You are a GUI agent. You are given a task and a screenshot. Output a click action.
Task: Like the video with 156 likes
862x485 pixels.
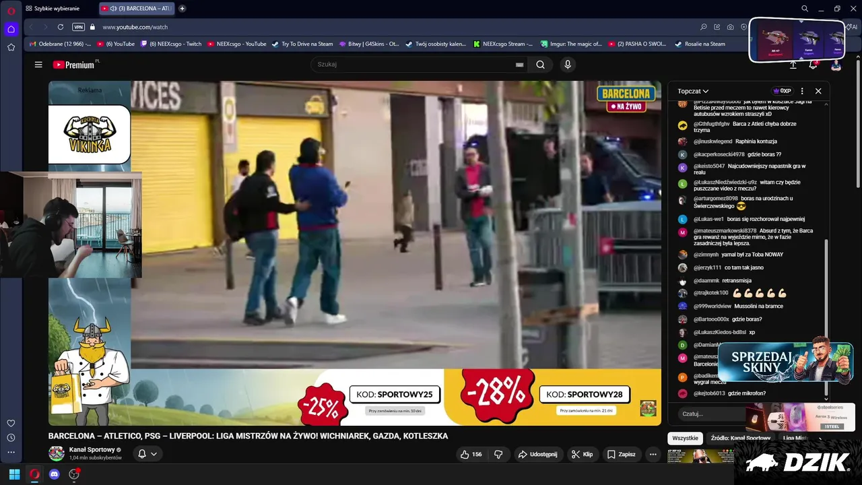471,454
